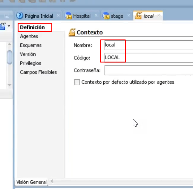Click the Nombre input field
Image resolution: width=193 pixels, height=189 pixels.
149,45
